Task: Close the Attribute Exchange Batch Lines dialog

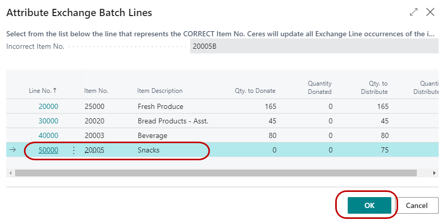Action: click(430, 12)
